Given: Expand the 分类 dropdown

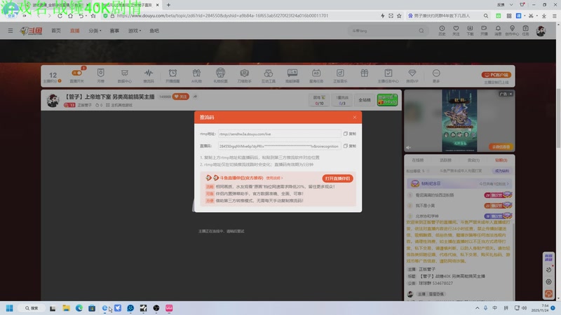Looking at the screenshot, I should point(95,31).
